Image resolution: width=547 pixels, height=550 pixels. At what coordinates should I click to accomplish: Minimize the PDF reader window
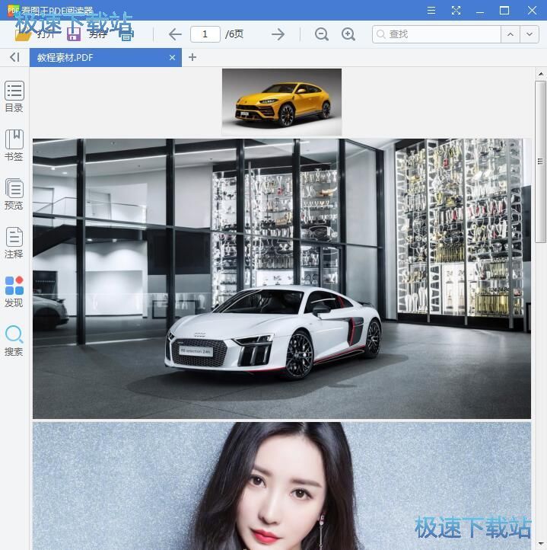coord(480,11)
